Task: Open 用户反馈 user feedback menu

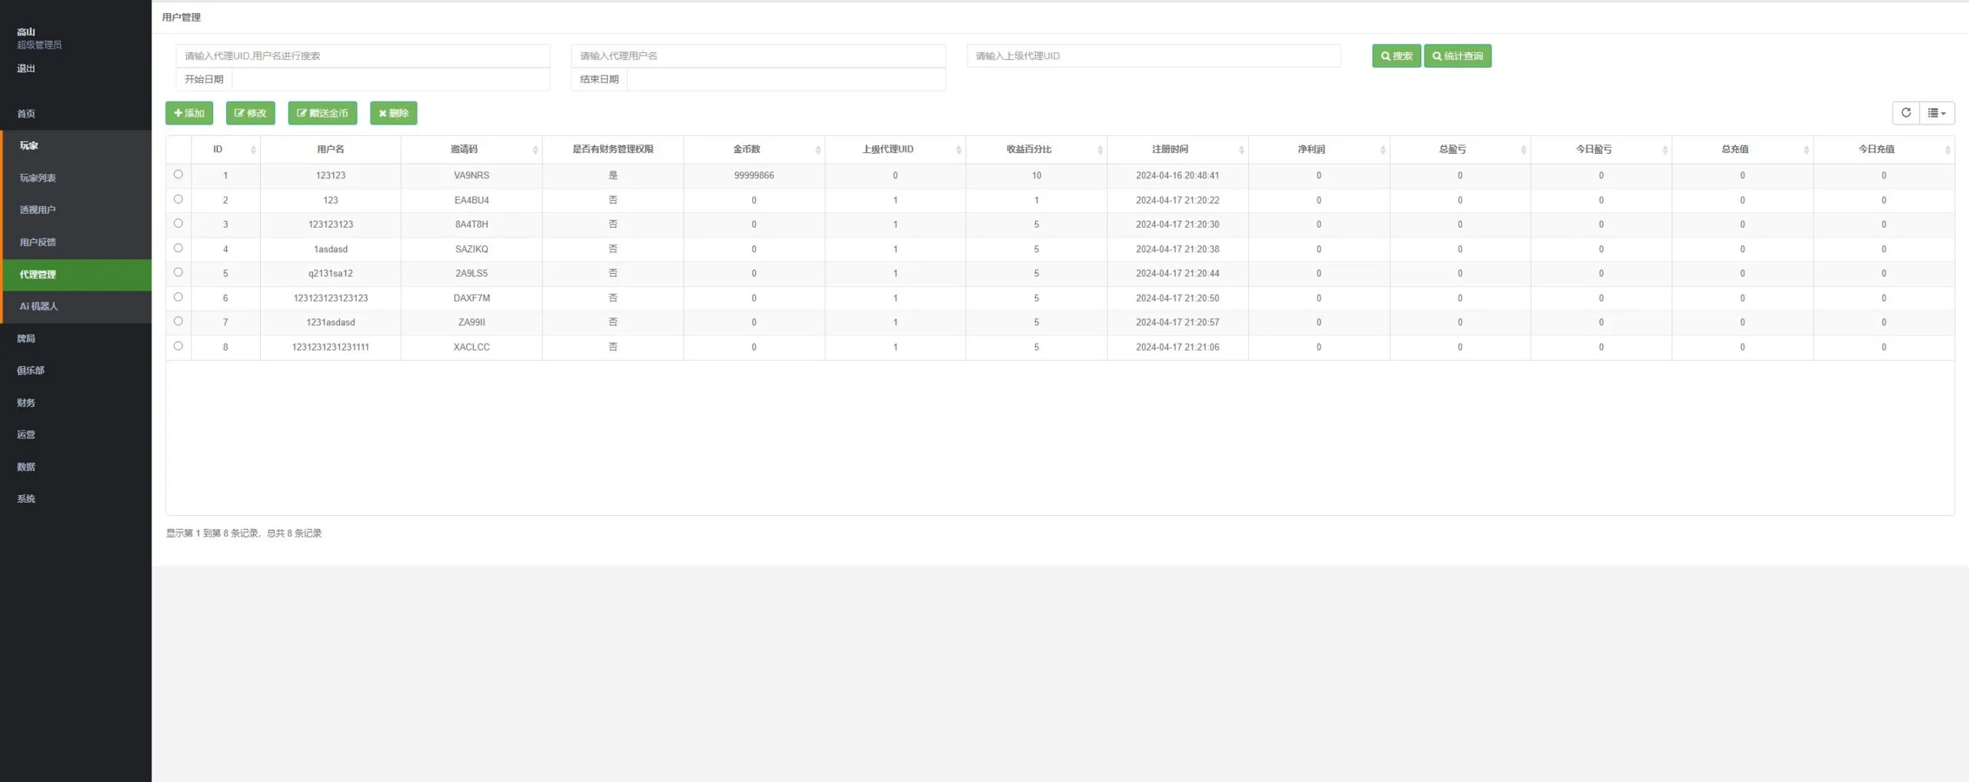Action: click(76, 242)
